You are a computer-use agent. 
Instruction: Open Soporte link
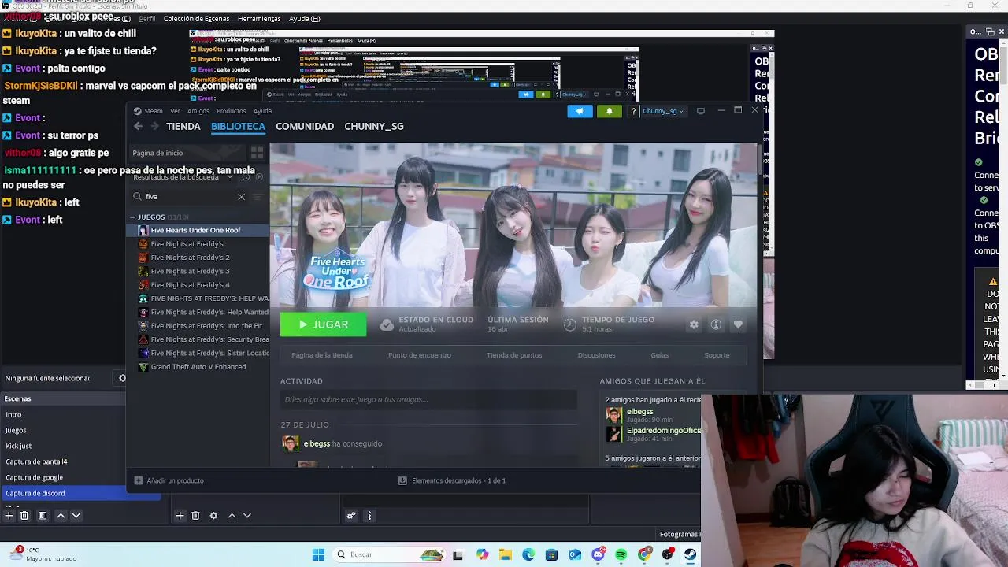click(x=717, y=355)
